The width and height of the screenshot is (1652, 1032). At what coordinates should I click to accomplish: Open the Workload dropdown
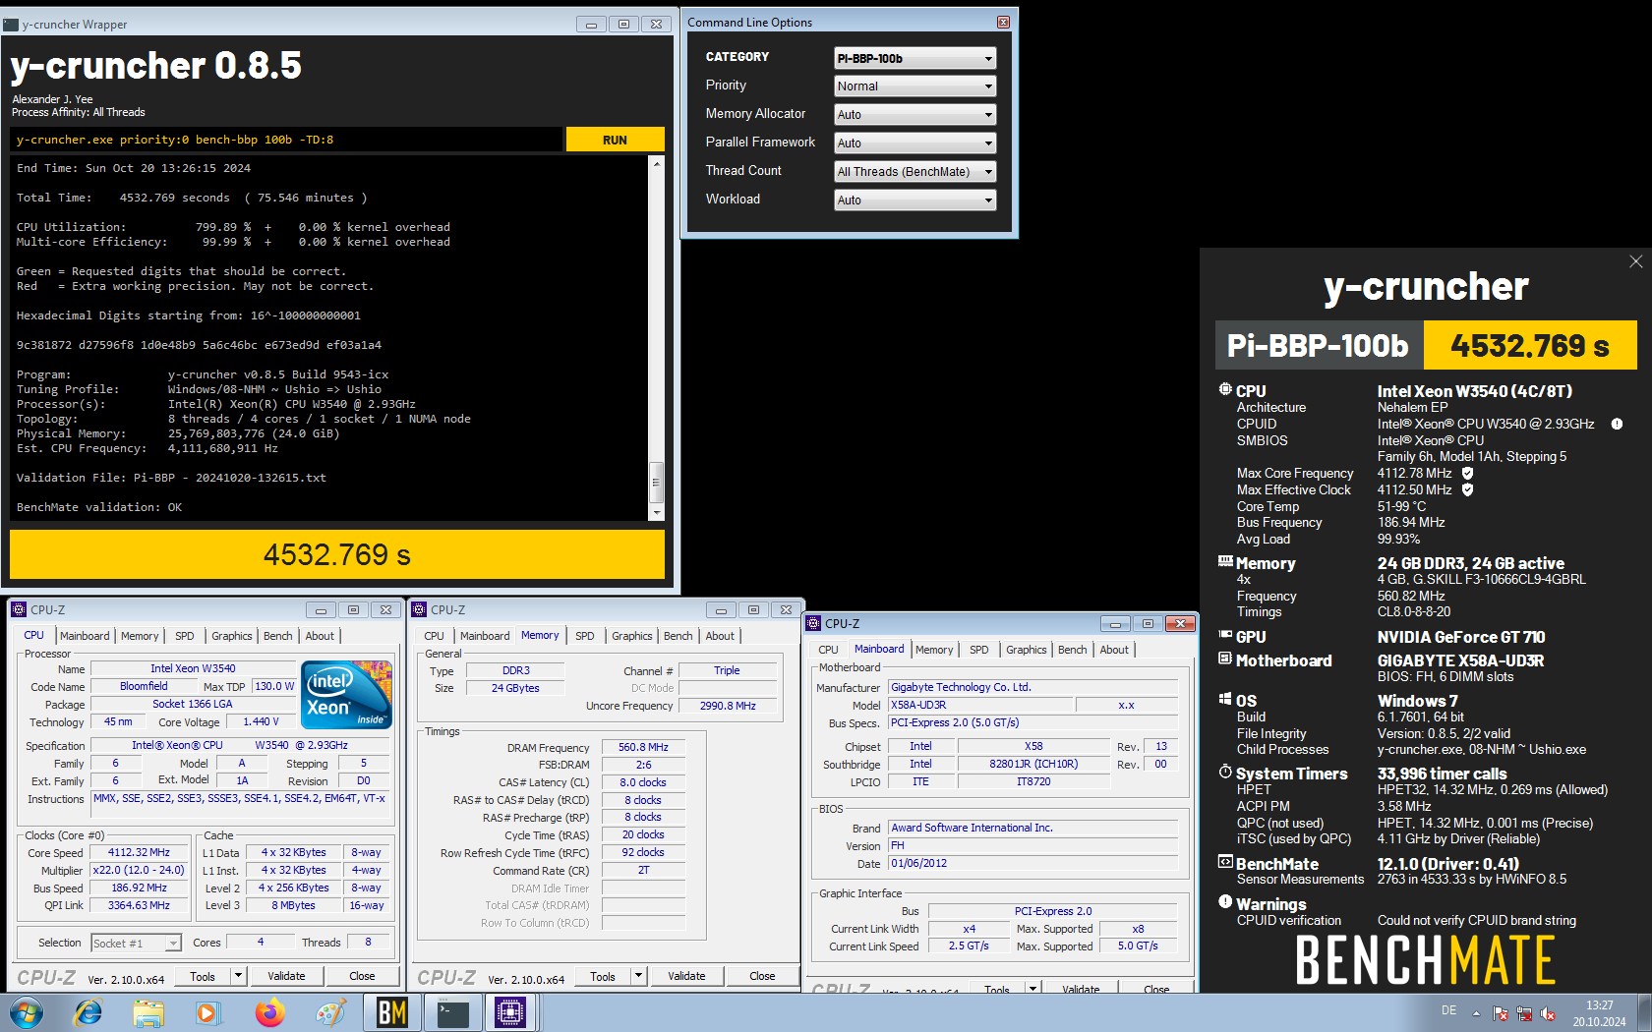click(x=914, y=201)
